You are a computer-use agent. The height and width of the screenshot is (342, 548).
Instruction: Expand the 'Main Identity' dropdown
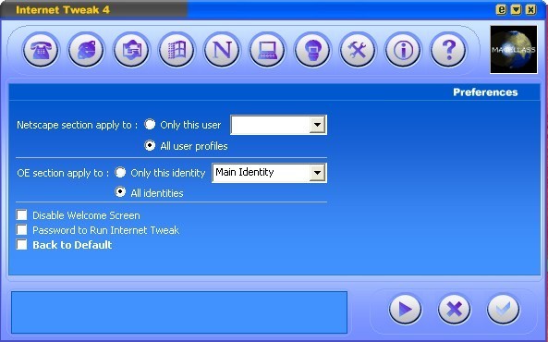pyautogui.click(x=317, y=173)
